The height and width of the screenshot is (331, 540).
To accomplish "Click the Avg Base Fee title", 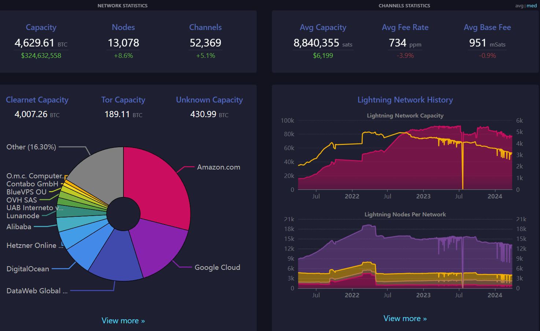I will 487,27.
